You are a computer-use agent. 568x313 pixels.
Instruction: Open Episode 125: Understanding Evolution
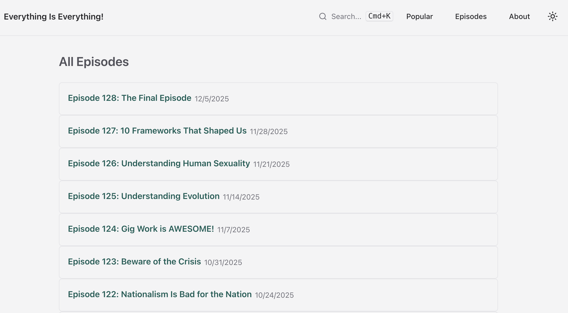(x=144, y=196)
